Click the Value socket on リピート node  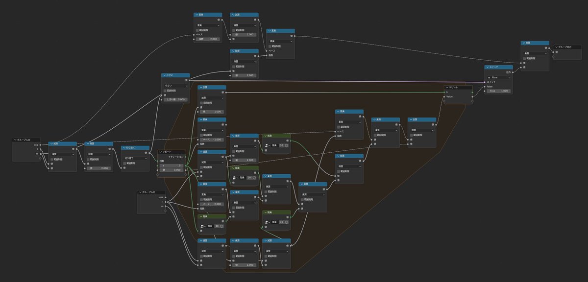tap(443, 96)
